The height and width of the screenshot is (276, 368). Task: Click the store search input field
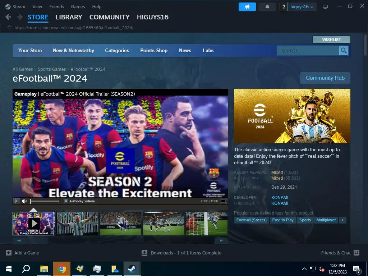(x=308, y=50)
